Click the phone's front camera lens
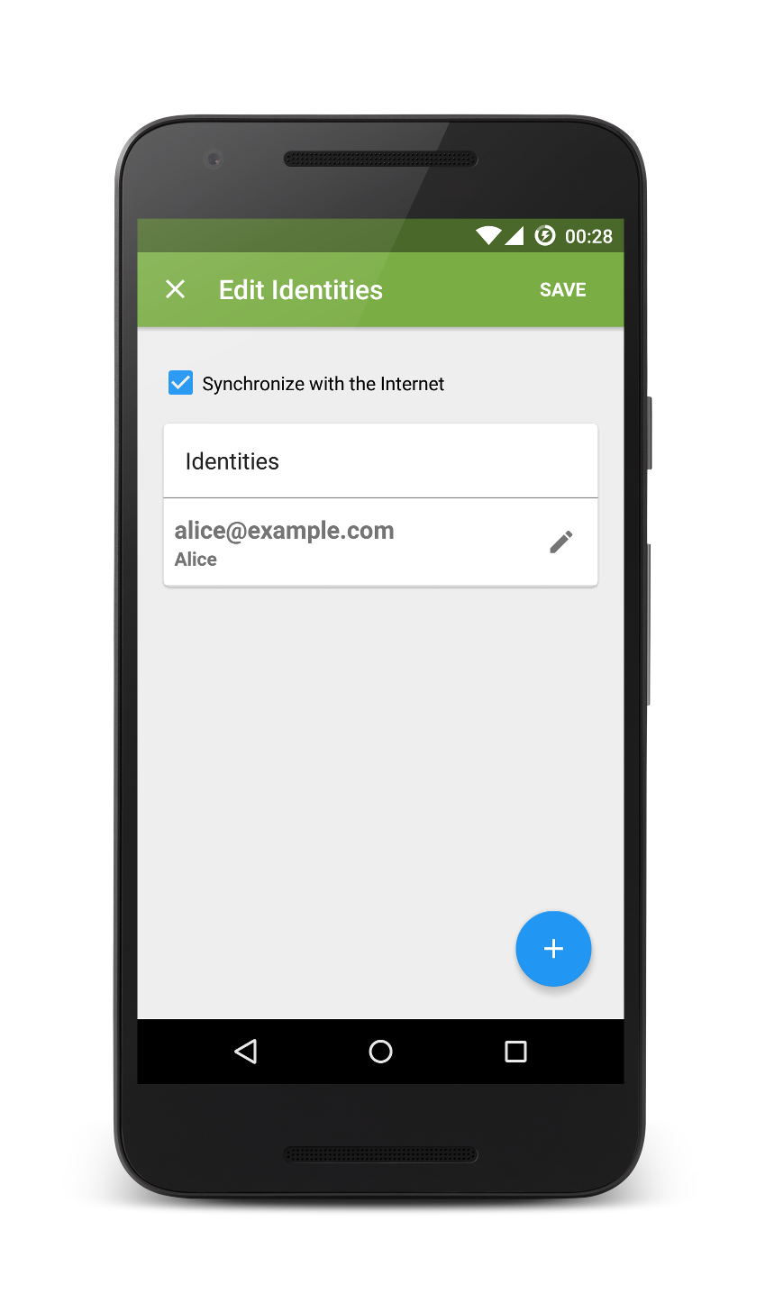This screenshot has width=765, height=1312. (x=214, y=159)
